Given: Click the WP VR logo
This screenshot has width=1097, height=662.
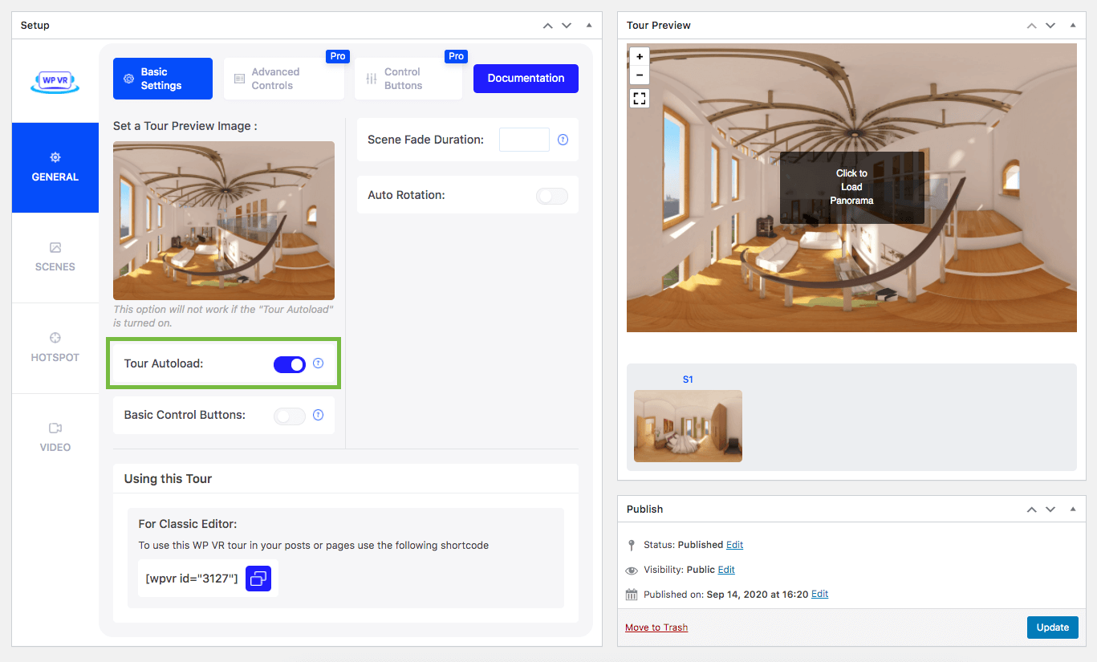Looking at the screenshot, I should point(55,78).
